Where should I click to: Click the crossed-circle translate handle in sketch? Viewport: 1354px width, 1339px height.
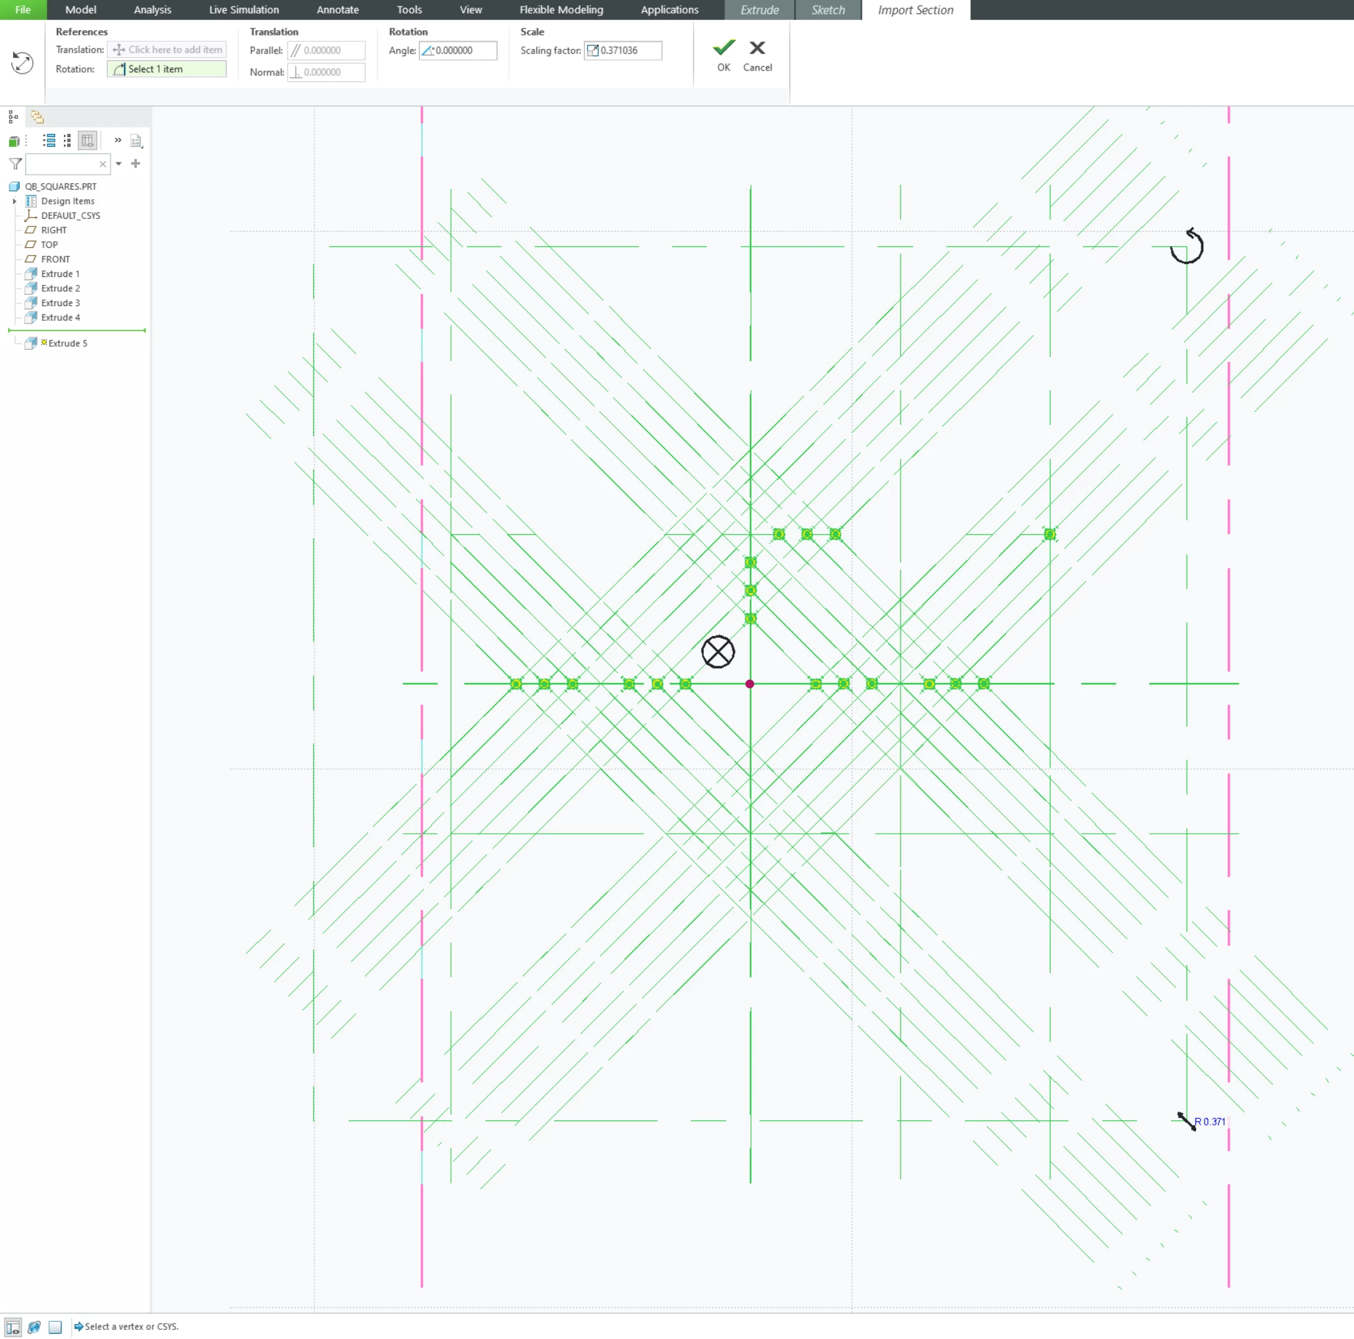click(x=717, y=651)
